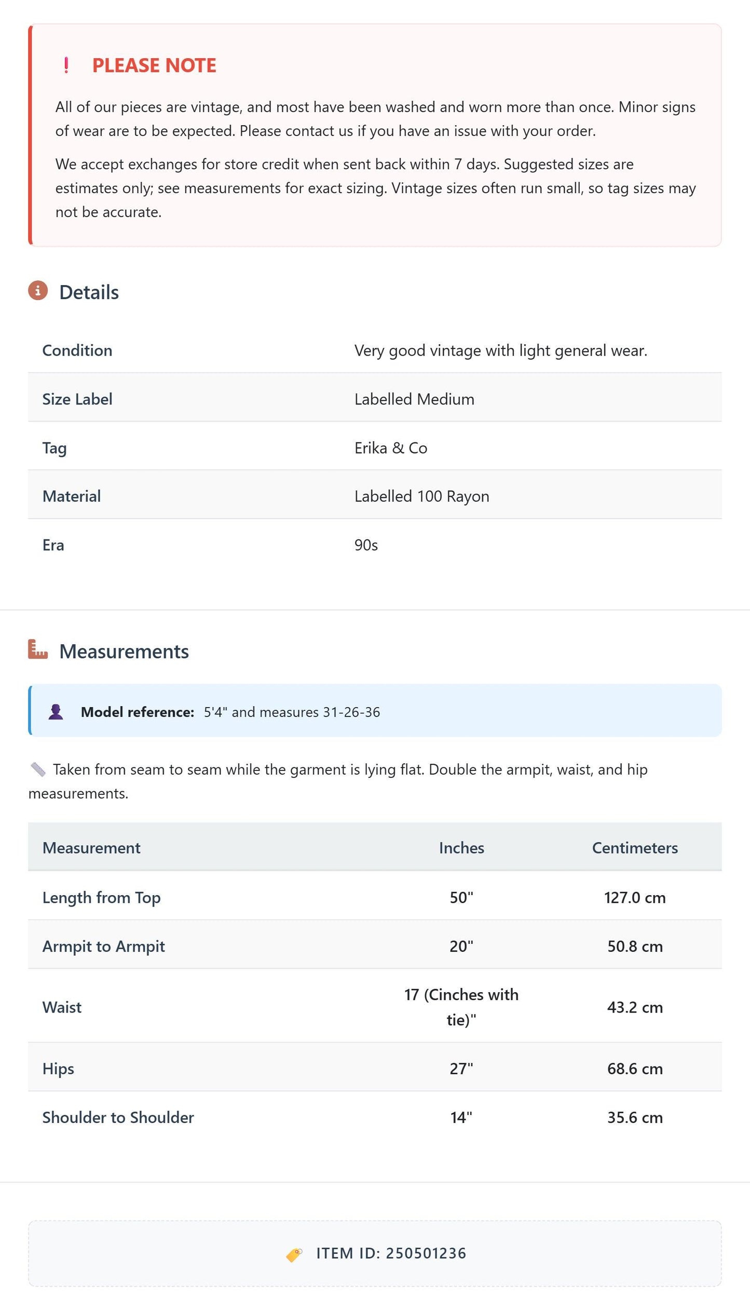The image size is (750, 1311).
Task: Click the Waist inches cell with tie note
Action: [461, 1007]
